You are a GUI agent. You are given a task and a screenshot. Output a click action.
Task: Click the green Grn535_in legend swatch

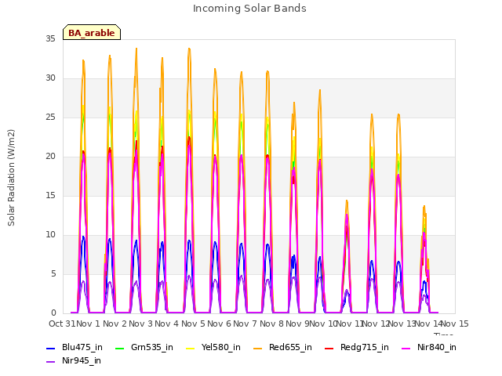click(119, 348)
